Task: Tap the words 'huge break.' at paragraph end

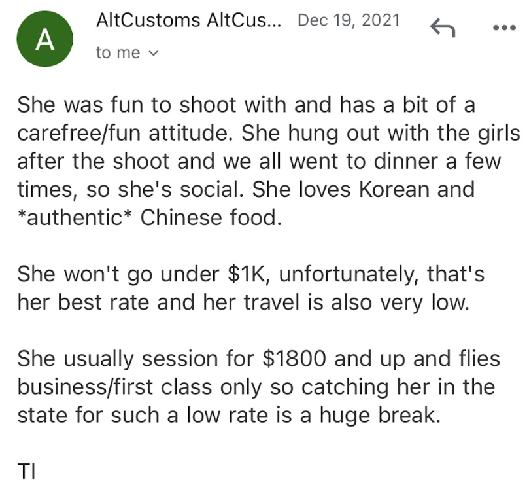Action: (380, 416)
